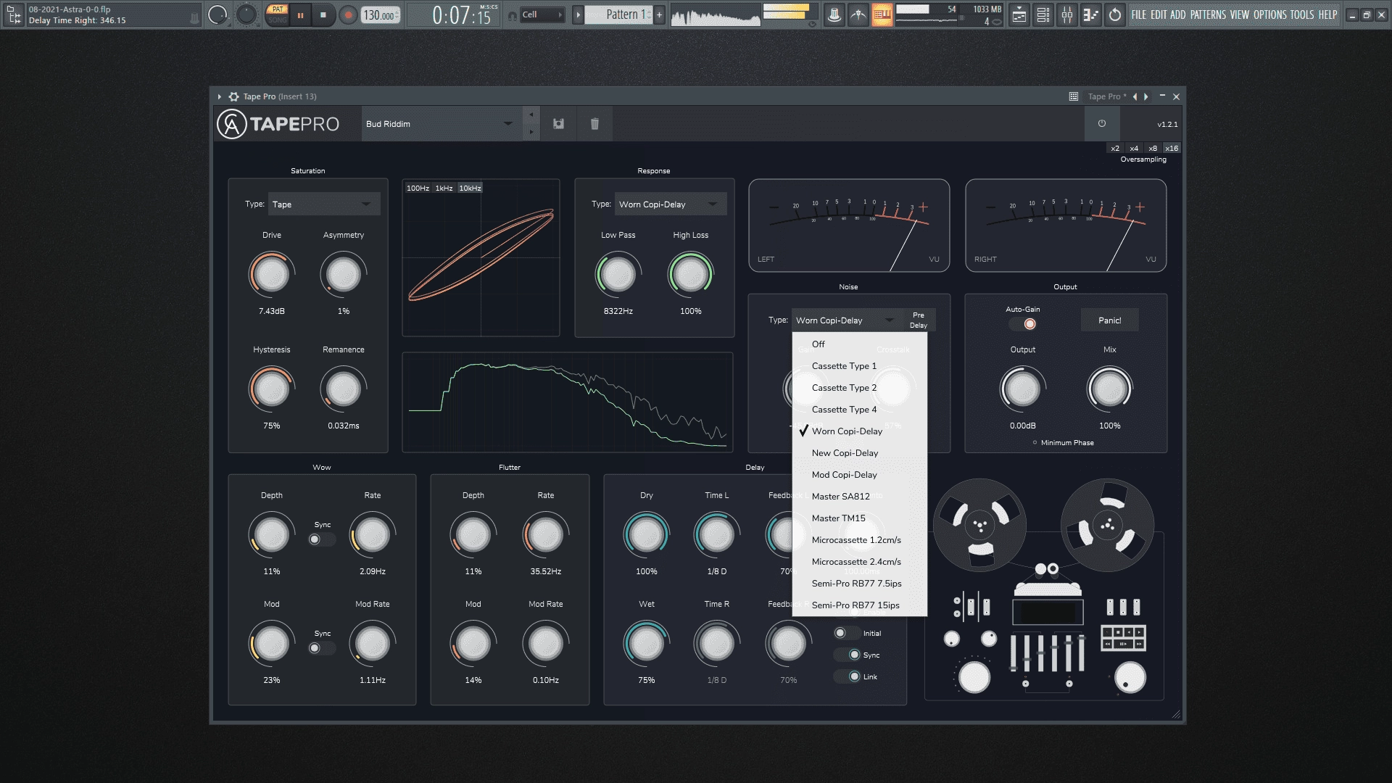Screen dimensions: 1392x783
Task: Choose Microcassette 1.2cm/s noise
Action: click(860, 540)
